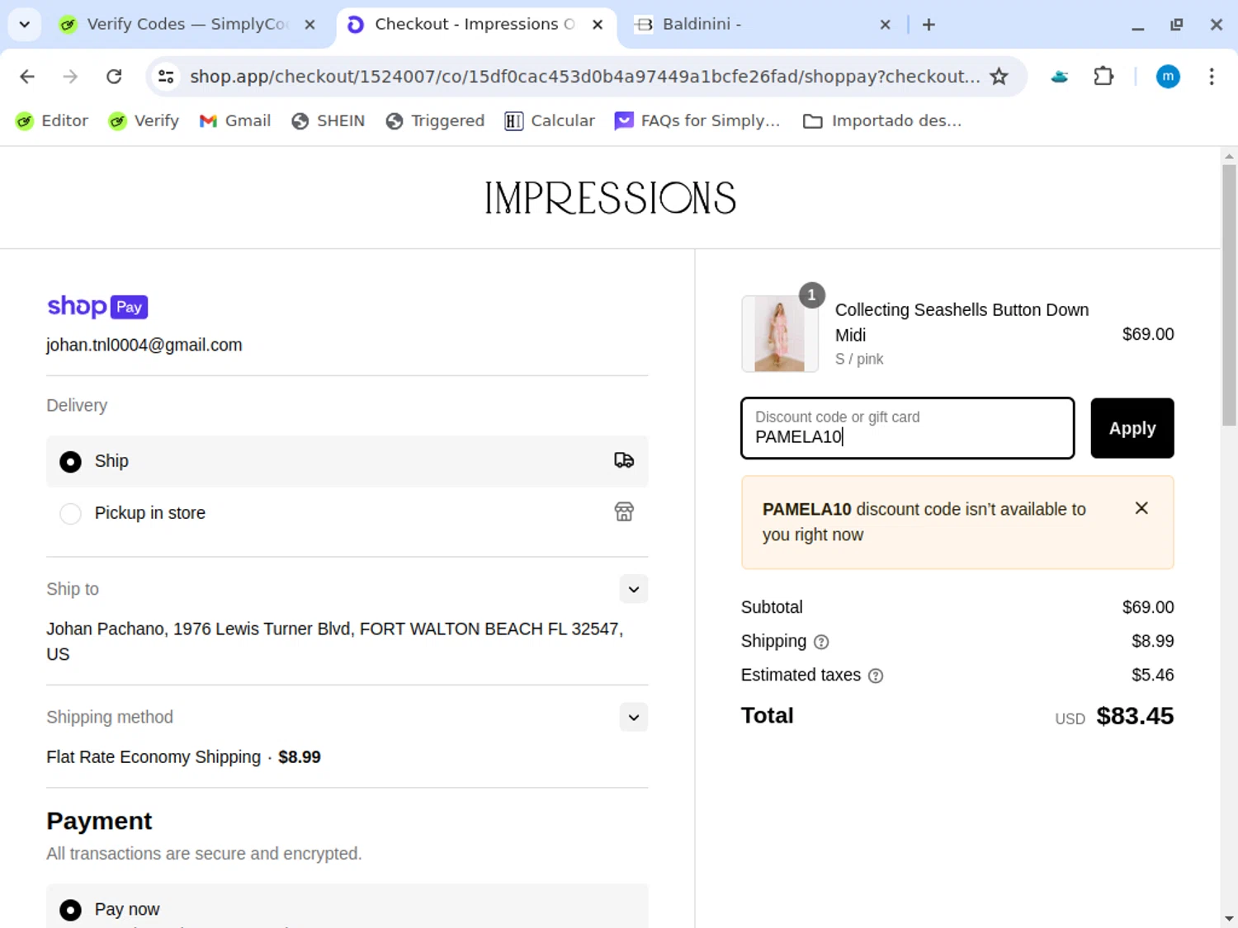The width and height of the screenshot is (1238, 928).
Task: Open new tab with plus button
Action: (928, 25)
